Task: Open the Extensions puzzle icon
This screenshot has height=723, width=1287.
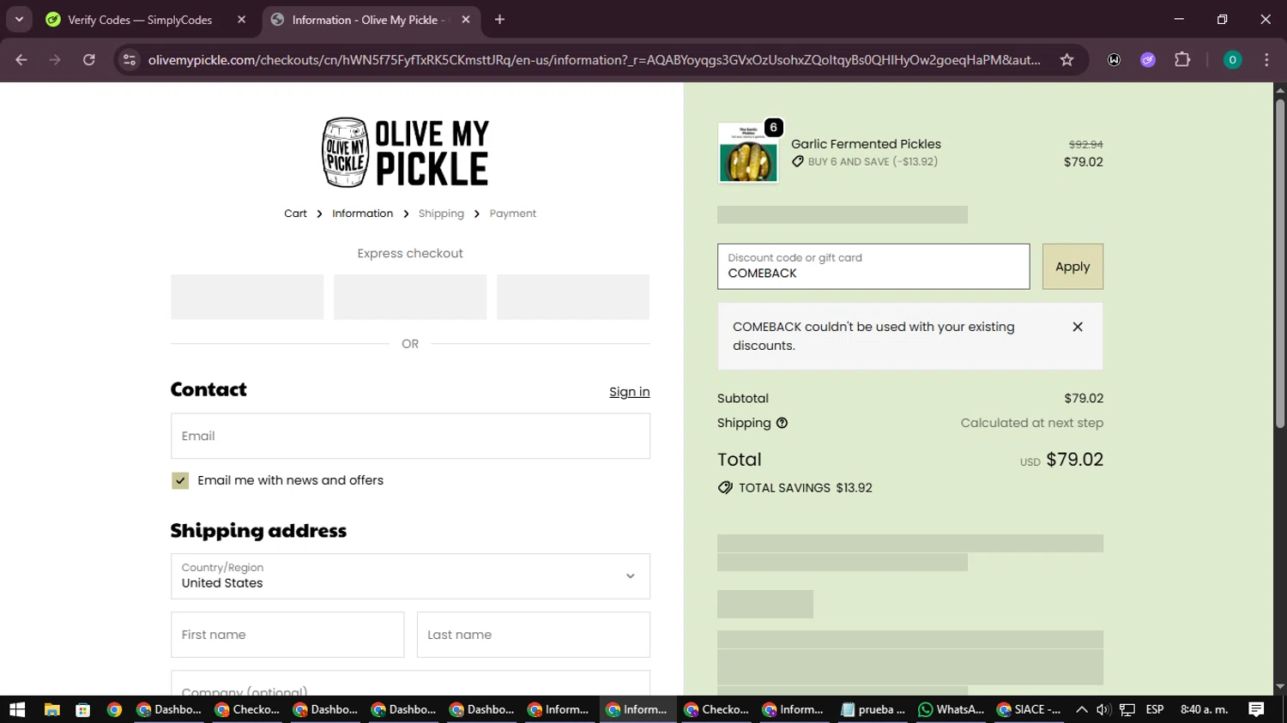Action: (1182, 60)
